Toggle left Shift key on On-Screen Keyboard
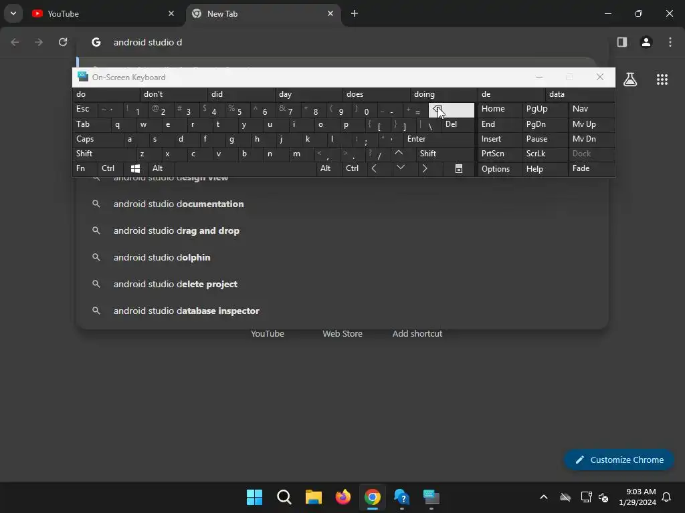Image resolution: width=685 pixels, height=513 pixels. click(x=104, y=154)
